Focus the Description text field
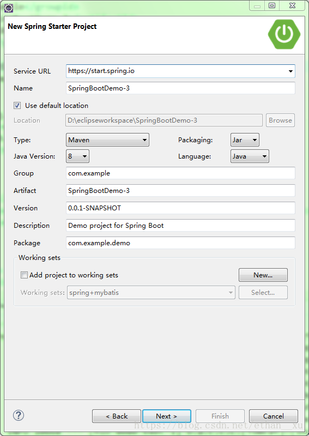This screenshot has width=309, height=436. [x=180, y=226]
